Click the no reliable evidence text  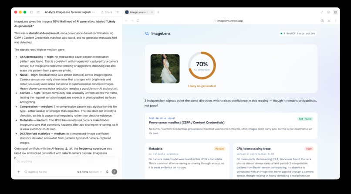[163, 154]
